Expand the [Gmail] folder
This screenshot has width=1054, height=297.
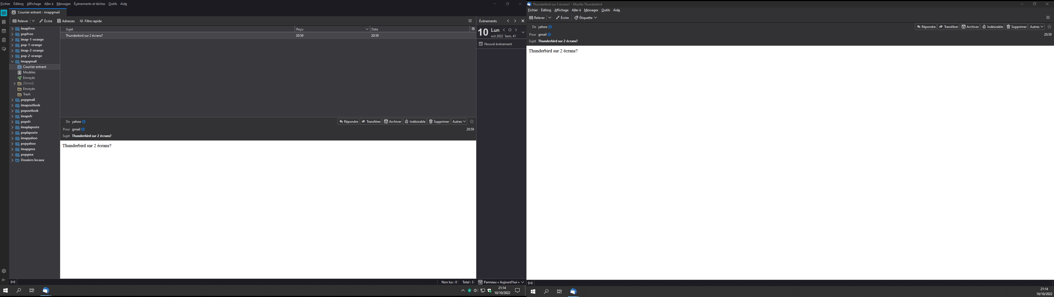click(15, 84)
